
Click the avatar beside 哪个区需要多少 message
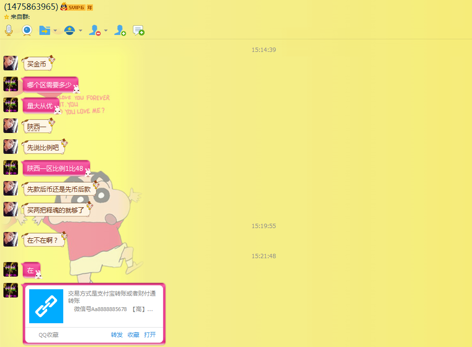[11, 84]
